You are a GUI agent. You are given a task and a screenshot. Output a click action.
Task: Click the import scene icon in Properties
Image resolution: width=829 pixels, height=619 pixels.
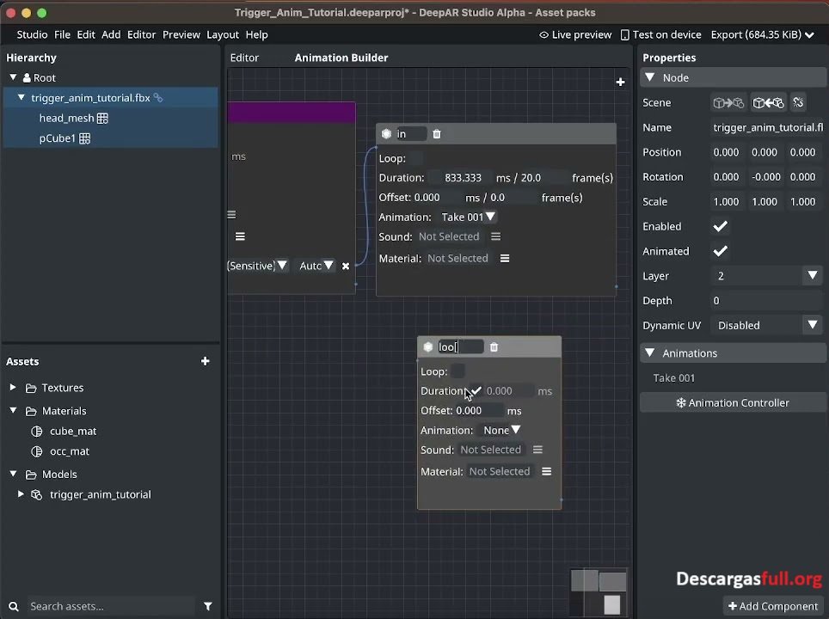(x=768, y=102)
